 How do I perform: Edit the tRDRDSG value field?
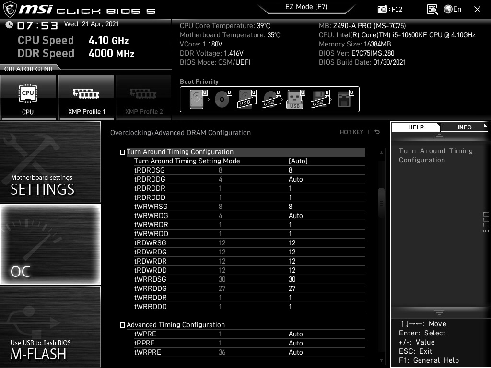point(290,170)
